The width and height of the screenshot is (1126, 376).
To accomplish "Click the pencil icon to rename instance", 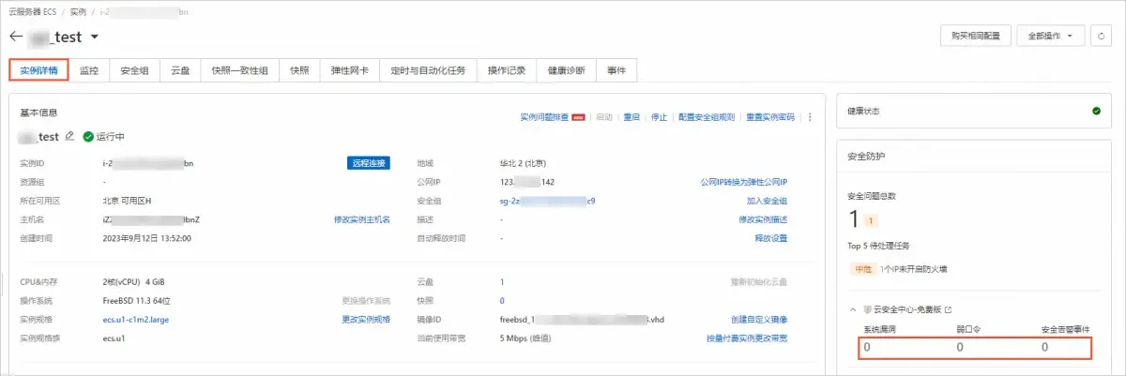I will pos(69,136).
